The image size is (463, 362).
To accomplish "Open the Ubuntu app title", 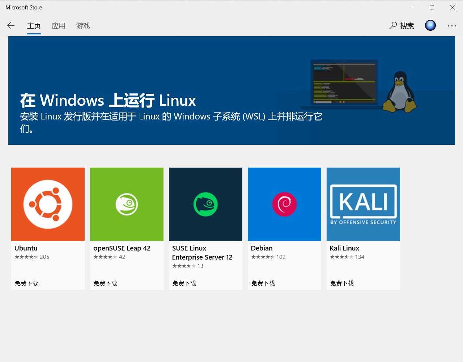I will [26, 248].
